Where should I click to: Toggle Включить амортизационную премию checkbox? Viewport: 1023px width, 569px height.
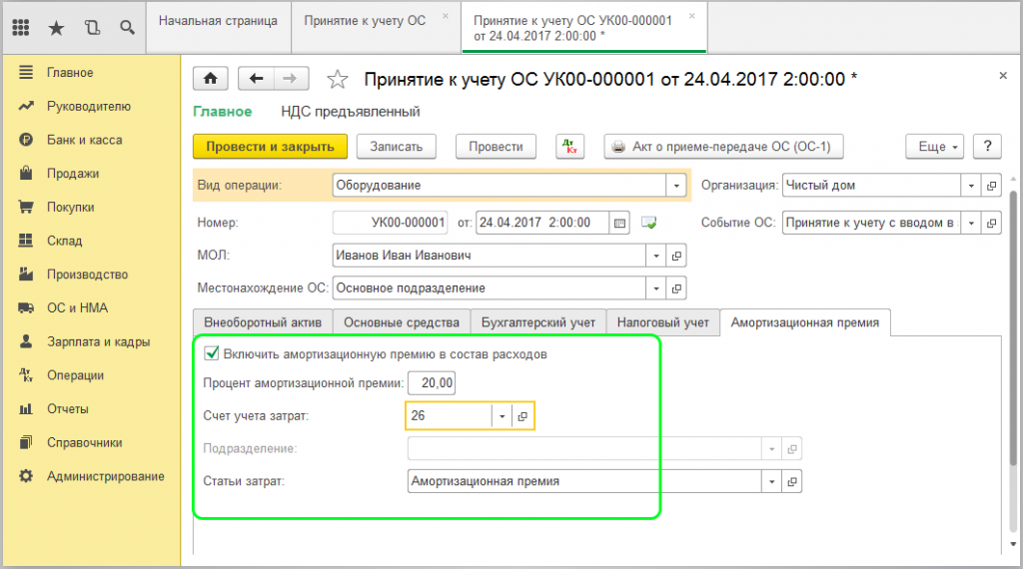[211, 353]
